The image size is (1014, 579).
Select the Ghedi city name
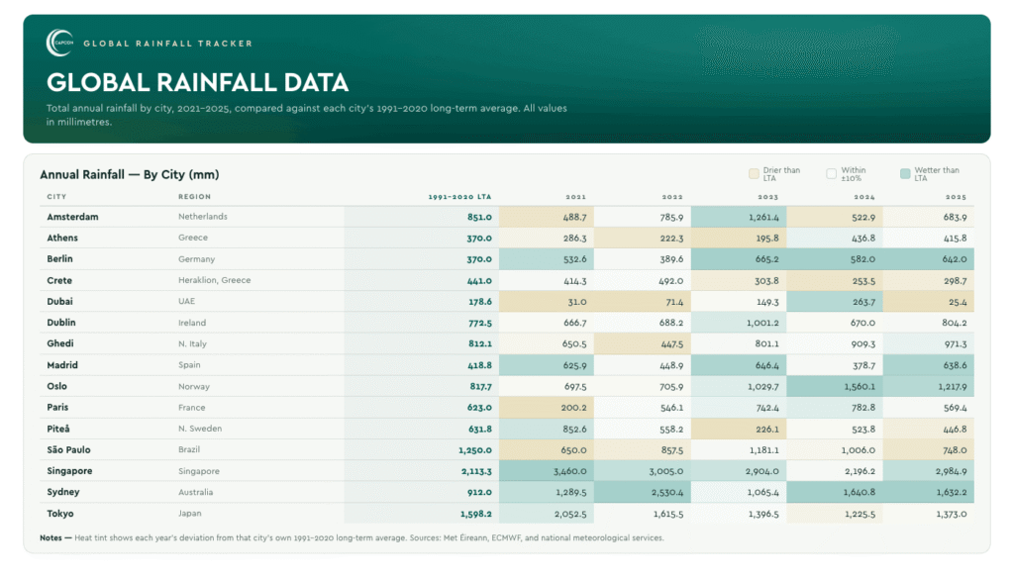point(60,343)
